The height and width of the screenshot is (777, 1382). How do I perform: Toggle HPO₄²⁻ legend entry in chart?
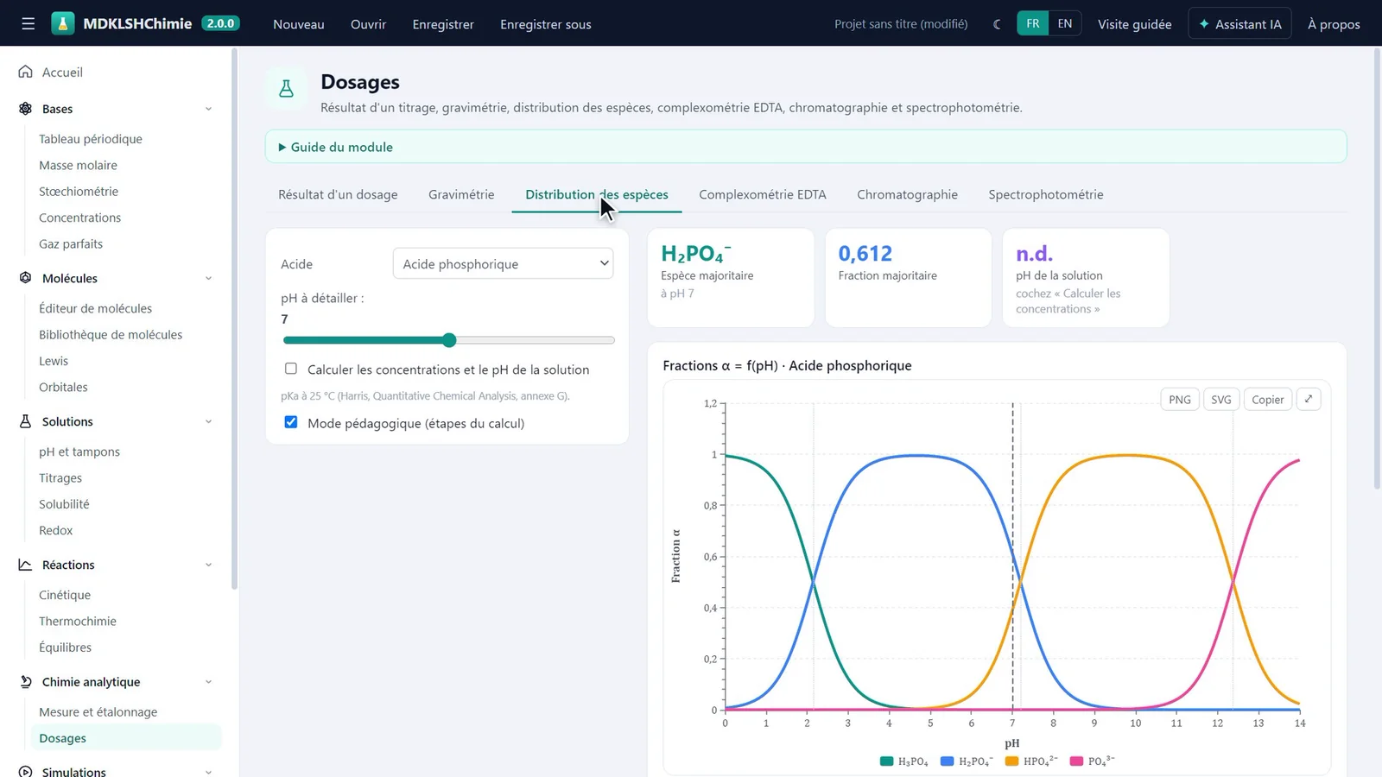click(1031, 761)
